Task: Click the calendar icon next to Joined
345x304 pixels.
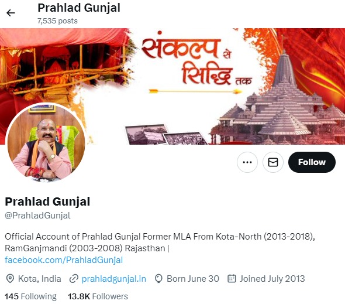Action: 232,278
